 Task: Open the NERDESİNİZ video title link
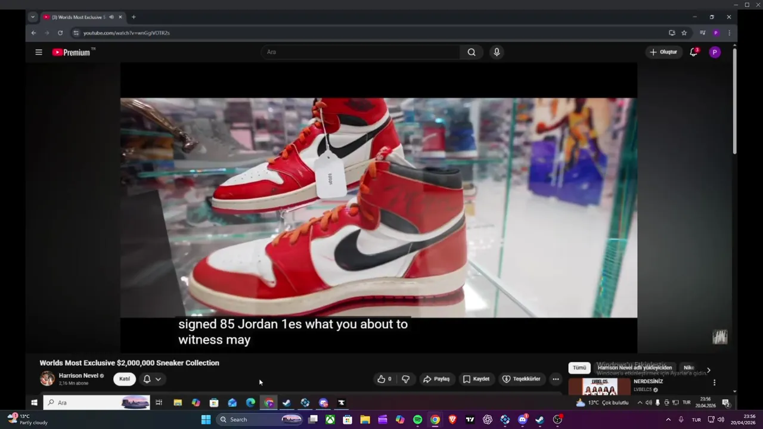coord(648,381)
